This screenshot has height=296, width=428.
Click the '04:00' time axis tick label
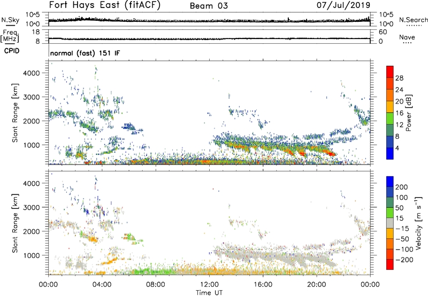[102, 285]
